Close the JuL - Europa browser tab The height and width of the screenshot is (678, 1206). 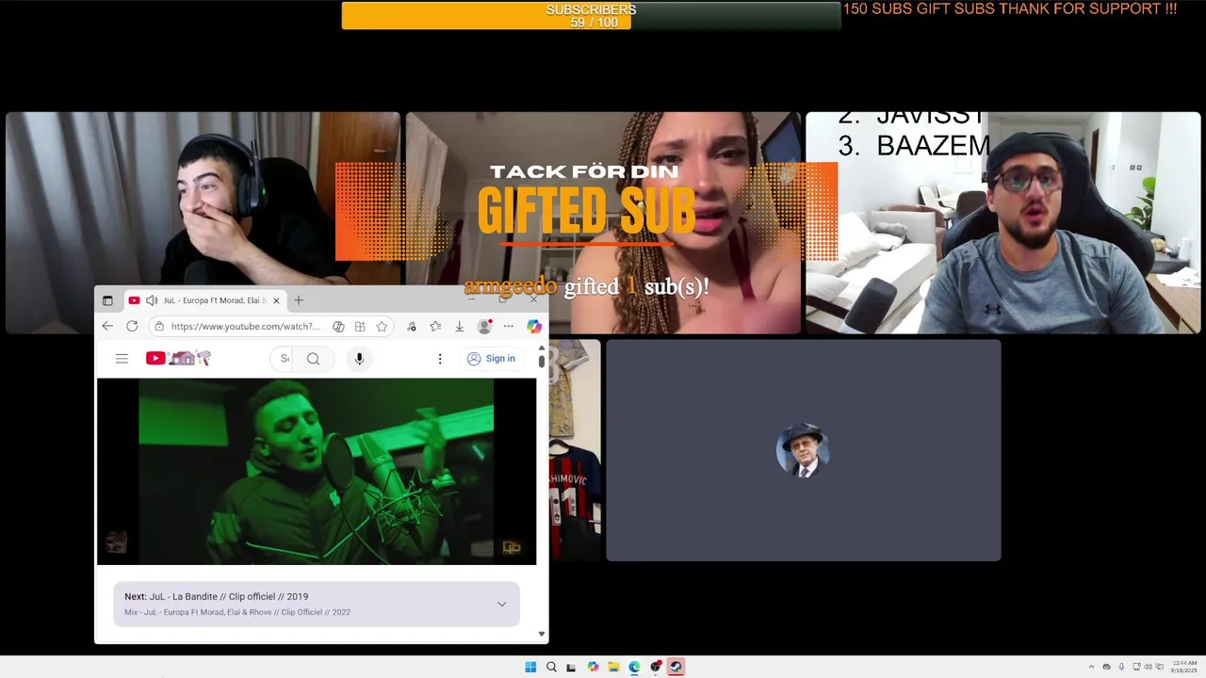276,300
